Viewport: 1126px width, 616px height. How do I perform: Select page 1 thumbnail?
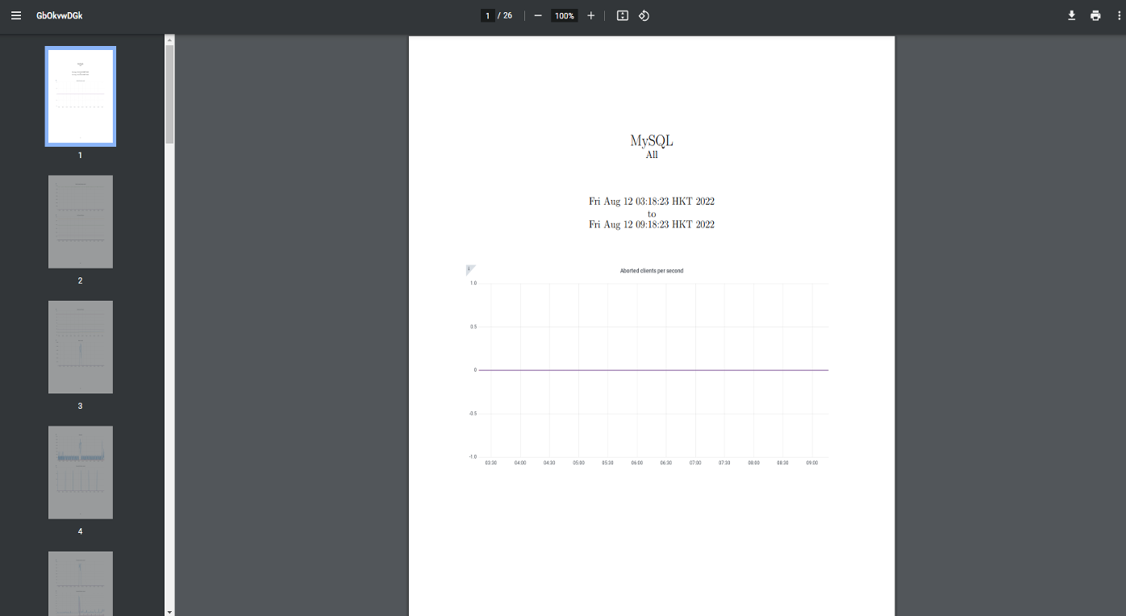pos(81,96)
